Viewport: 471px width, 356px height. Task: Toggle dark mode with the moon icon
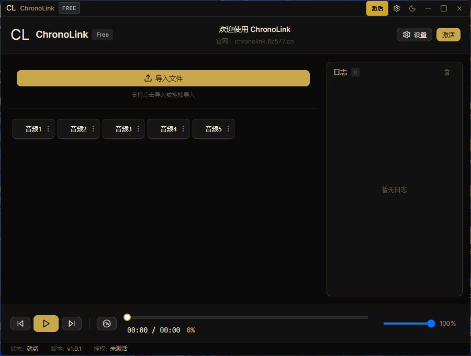tap(412, 8)
